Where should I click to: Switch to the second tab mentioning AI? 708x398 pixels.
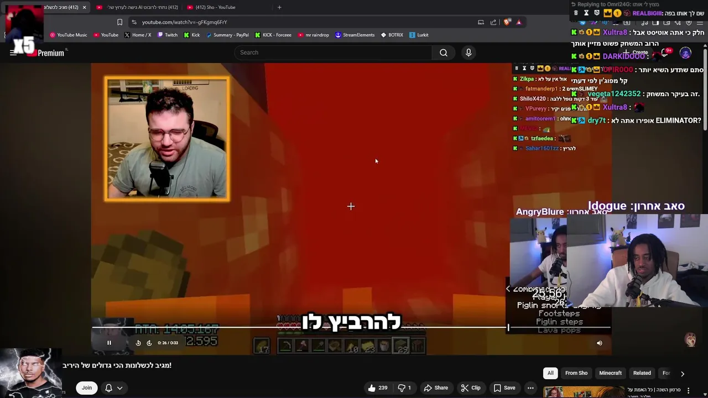point(137,7)
